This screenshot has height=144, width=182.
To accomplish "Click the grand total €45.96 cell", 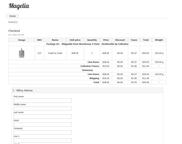I will pos(146,82).
